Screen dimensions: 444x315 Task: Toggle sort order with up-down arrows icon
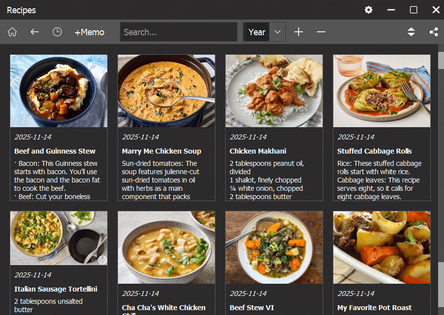pyautogui.click(x=411, y=32)
